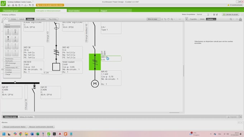Expand the Onduleur palette section

pos(12,70)
